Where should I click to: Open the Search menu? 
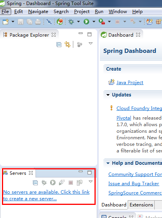[x=61, y=12]
